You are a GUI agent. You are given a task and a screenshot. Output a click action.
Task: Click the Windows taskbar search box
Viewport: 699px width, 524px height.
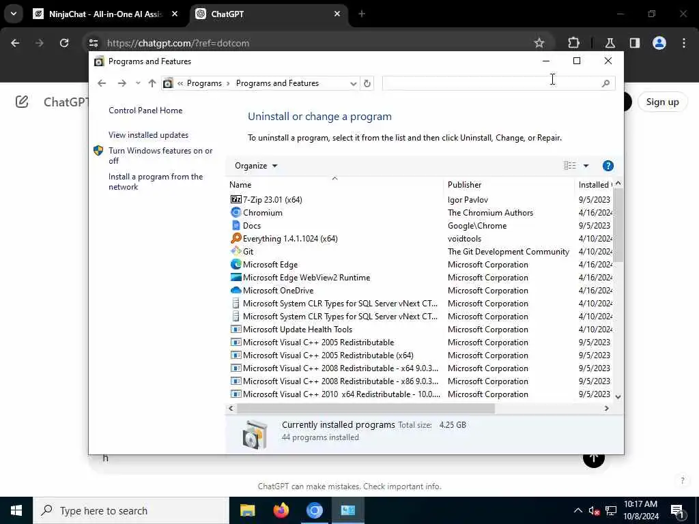(131, 510)
